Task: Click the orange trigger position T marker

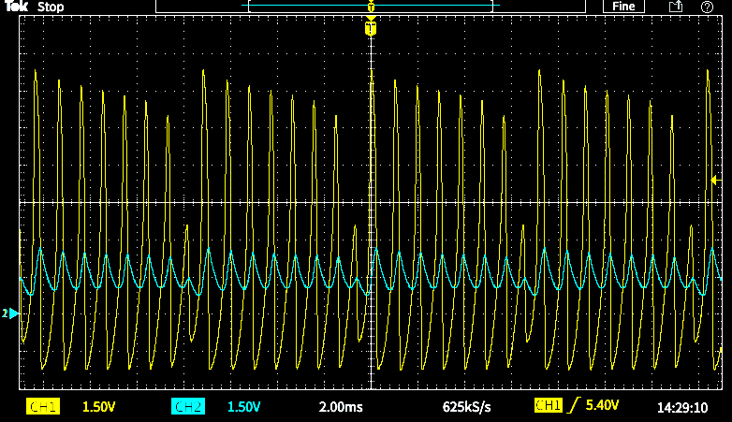Action: [x=371, y=29]
